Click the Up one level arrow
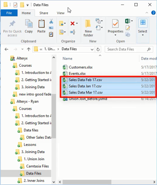Image resolution: width=157 pixels, height=185 pixels. [x=28, y=49]
